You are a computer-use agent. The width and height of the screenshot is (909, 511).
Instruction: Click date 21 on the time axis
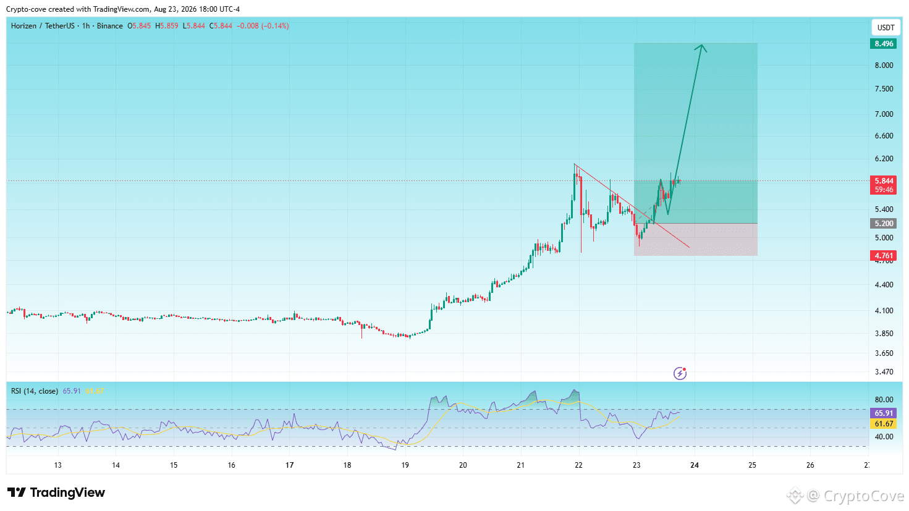pos(521,465)
